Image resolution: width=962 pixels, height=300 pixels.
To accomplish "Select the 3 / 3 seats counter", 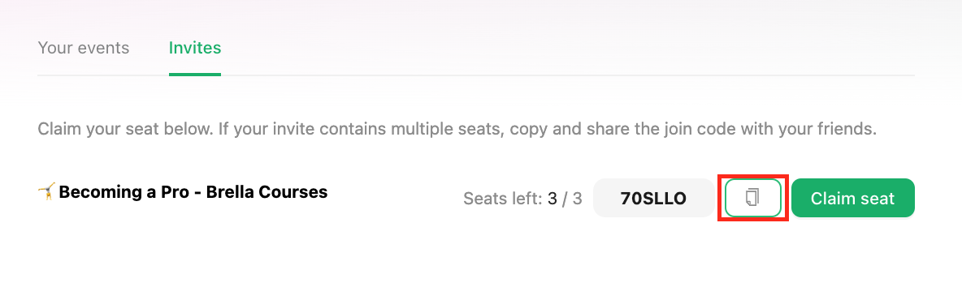I will pyautogui.click(x=565, y=199).
